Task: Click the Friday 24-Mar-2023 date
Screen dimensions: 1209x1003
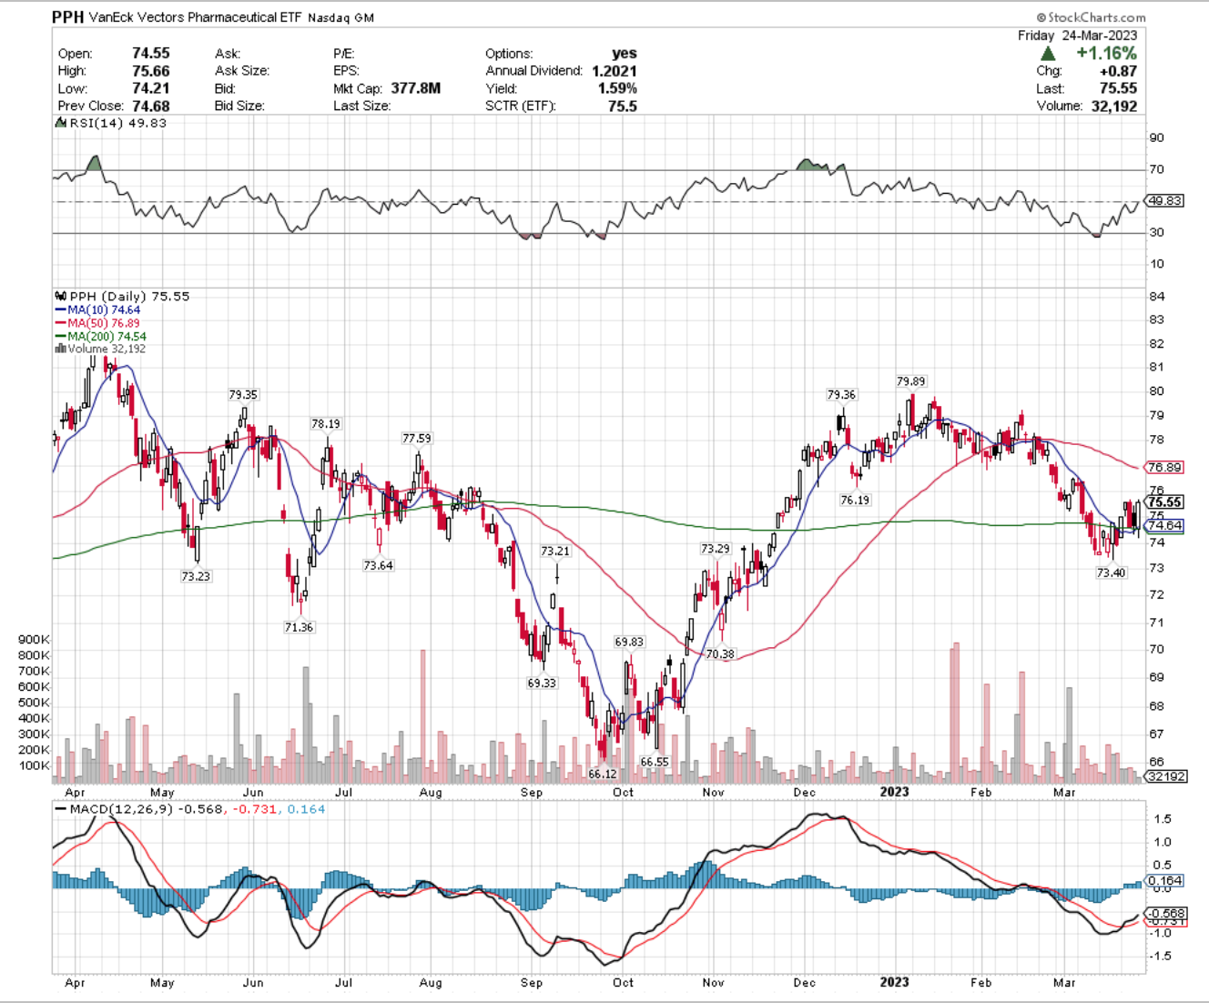Action: pyautogui.click(x=1077, y=35)
